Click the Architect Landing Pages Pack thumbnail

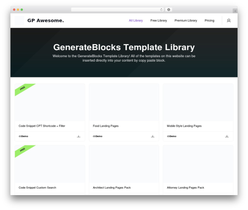pyautogui.click(x=124, y=164)
